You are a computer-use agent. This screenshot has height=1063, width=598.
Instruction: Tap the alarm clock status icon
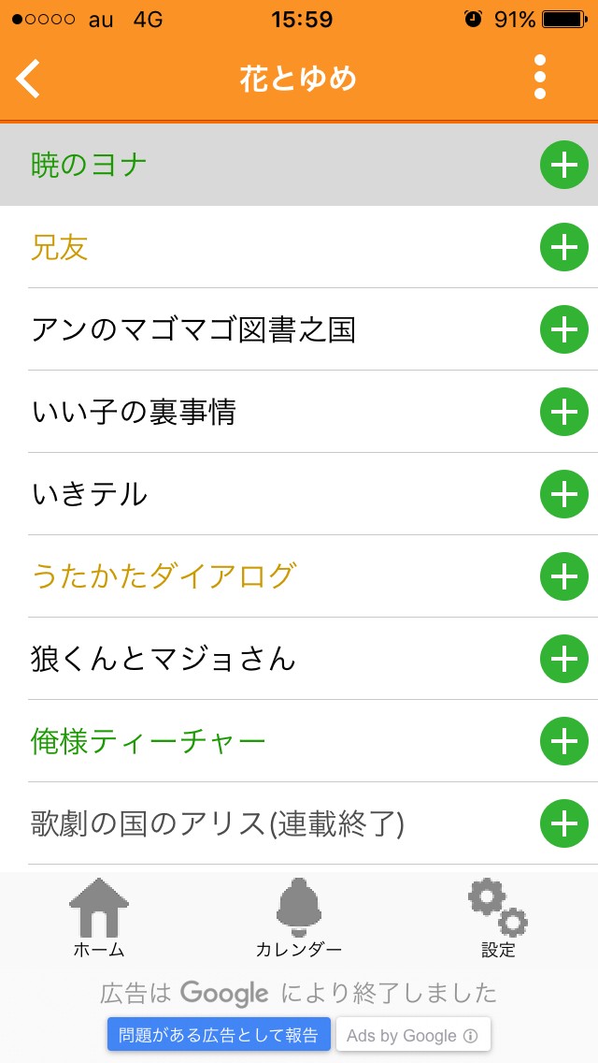click(473, 20)
